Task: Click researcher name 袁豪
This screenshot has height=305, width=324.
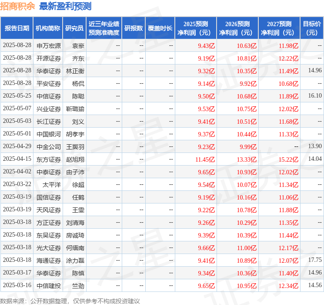Action: tap(78, 46)
